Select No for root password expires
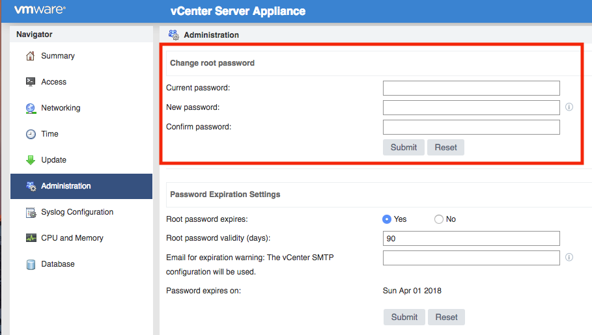Viewport: 592px width, 335px height. (x=439, y=219)
